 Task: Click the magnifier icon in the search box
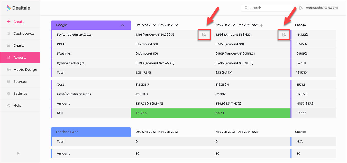pos(246,8)
